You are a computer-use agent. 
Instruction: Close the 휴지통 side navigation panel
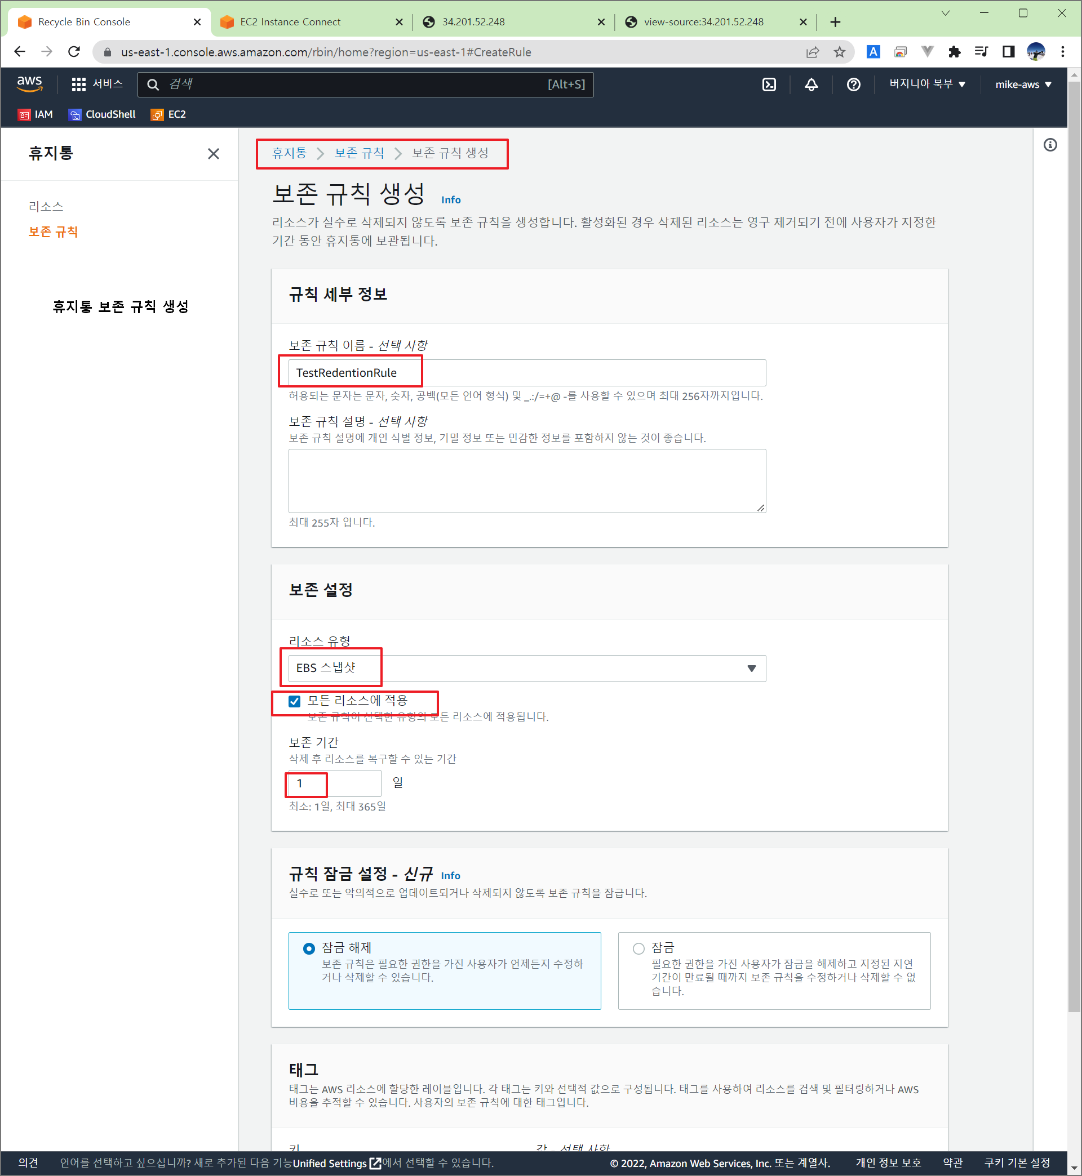coord(213,153)
